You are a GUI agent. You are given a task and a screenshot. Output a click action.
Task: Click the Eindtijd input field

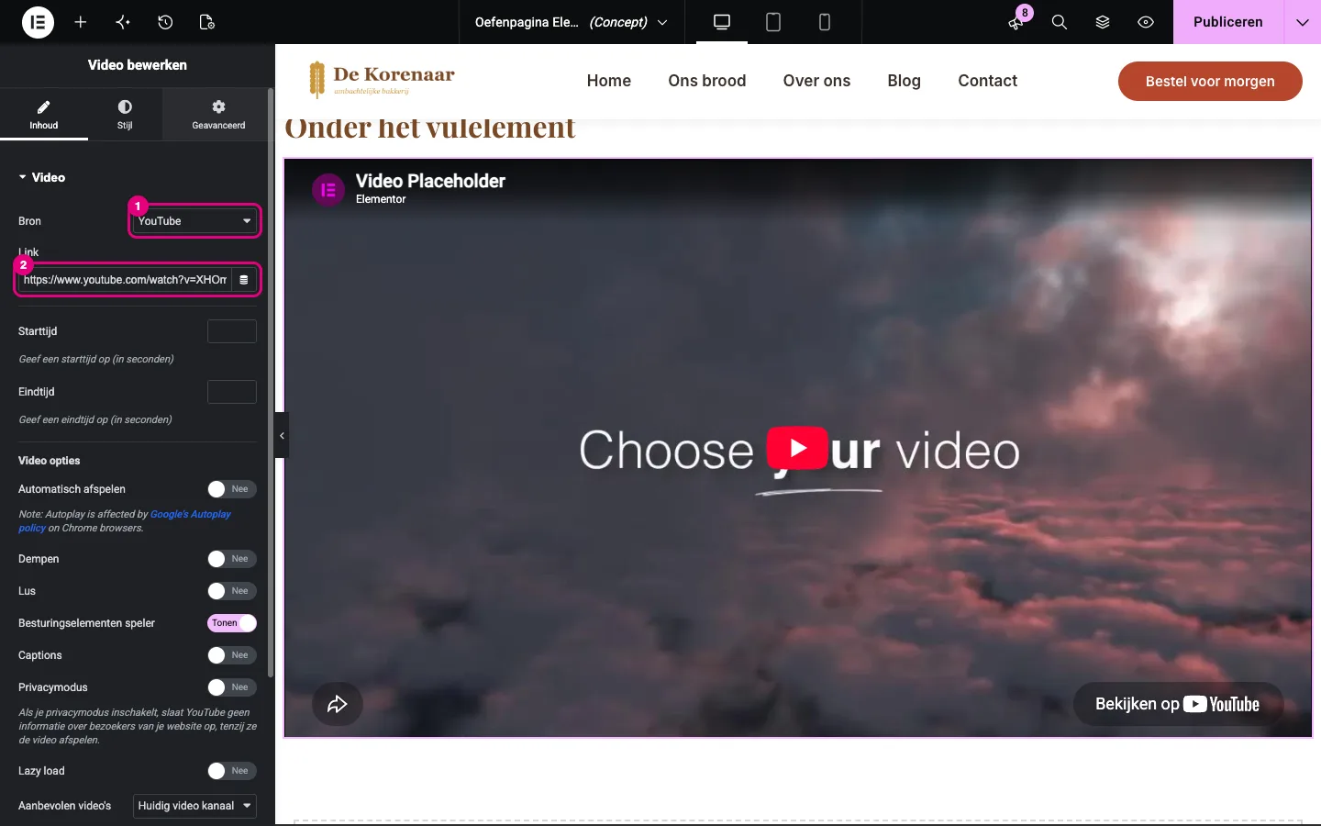pyautogui.click(x=232, y=392)
